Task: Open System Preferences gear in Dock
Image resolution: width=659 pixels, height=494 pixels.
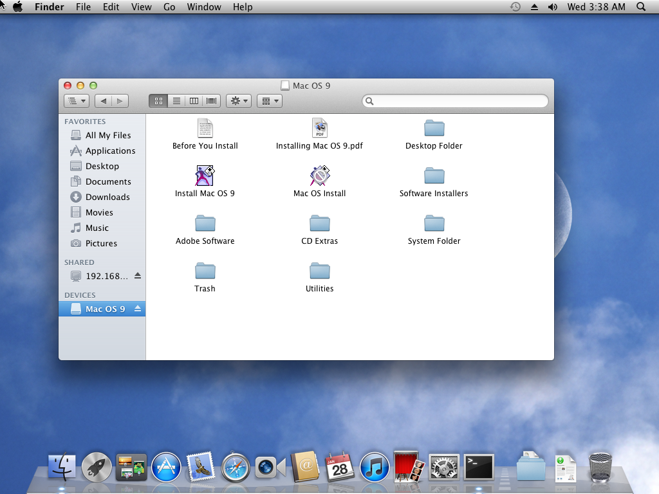Action: click(x=444, y=467)
